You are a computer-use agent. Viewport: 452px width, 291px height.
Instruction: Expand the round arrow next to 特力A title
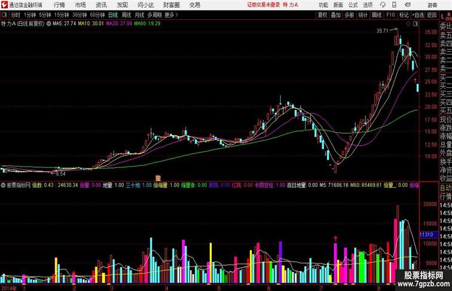(48, 24)
